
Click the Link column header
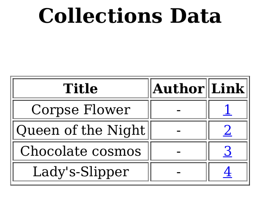(228, 88)
